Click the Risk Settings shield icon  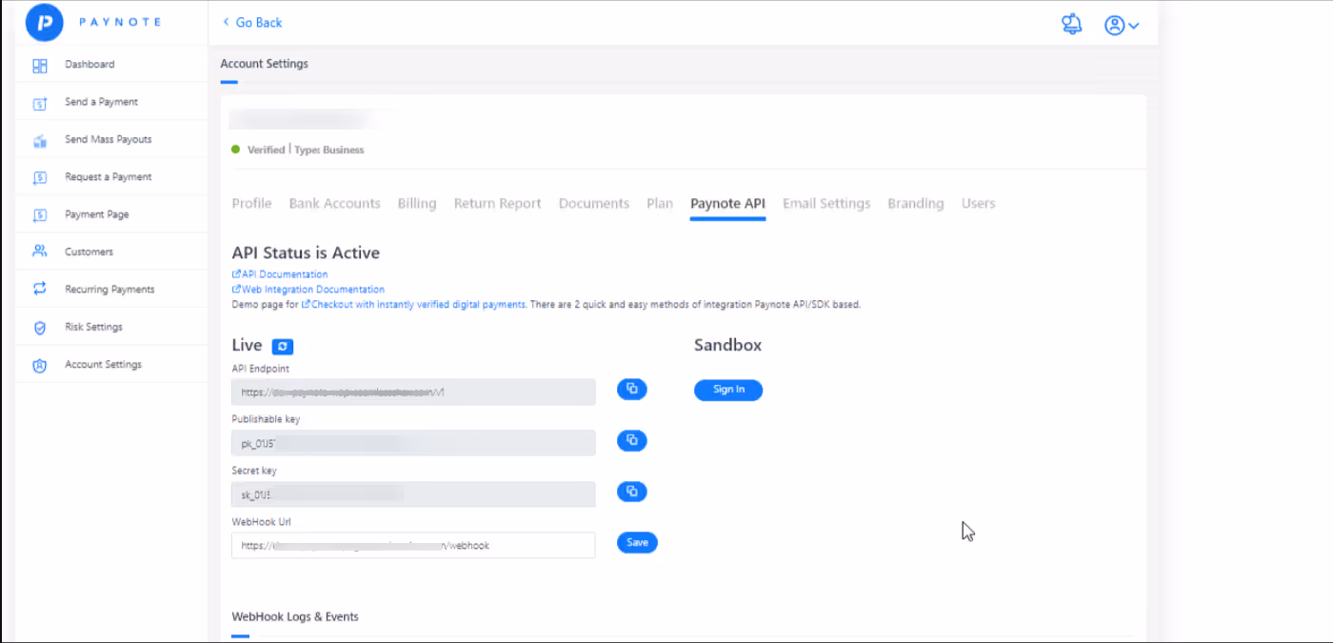[x=40, y=328]
